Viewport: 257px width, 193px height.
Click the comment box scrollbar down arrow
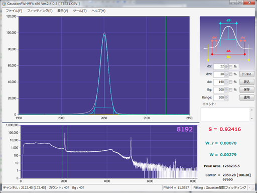252,119
